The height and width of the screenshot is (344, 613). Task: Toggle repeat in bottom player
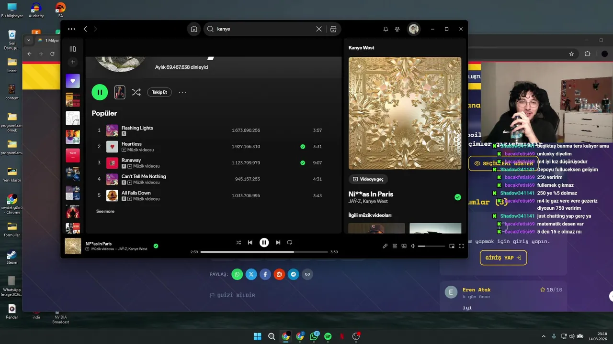click(290, 243)
